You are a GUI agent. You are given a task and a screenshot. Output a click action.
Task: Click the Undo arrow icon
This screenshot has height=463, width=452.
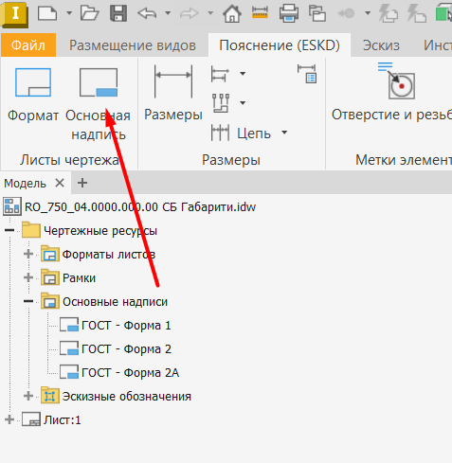click(x=147, y=13)
